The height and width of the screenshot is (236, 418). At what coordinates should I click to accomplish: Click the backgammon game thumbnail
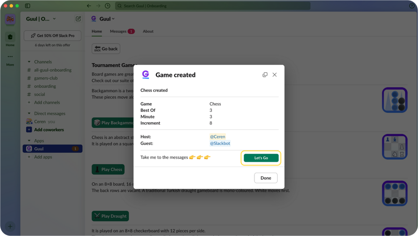[x=394, y=100]
